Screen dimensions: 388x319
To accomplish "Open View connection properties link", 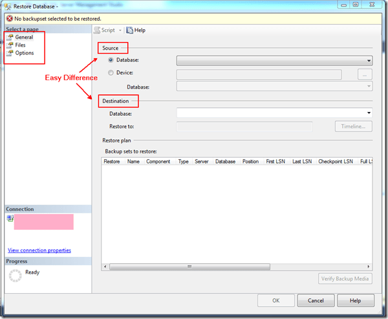I will 39,250.
